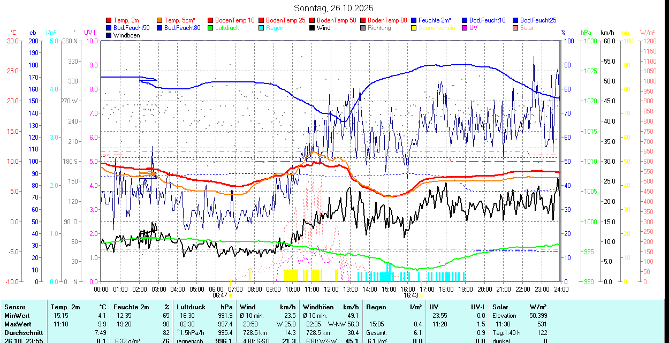Click the Feuchte 2m legend label
The height and width of the screenshot is (343, 669).
click(x=435, y=20)
